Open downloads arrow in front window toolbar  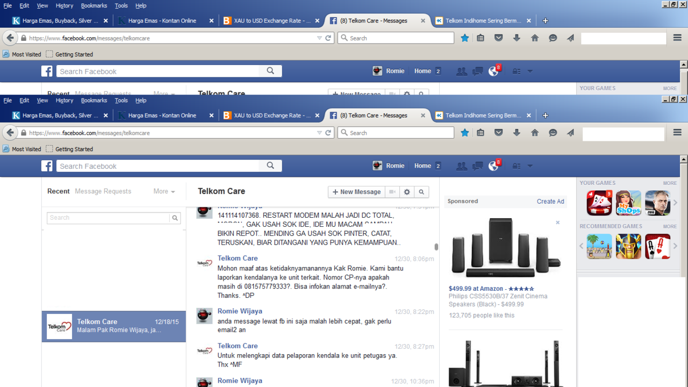[517, 133]
